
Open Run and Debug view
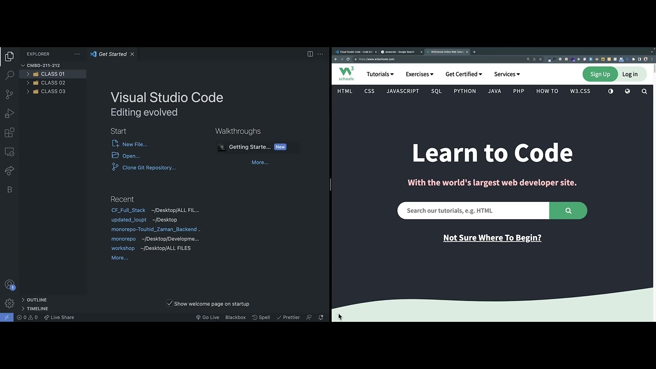9,113
